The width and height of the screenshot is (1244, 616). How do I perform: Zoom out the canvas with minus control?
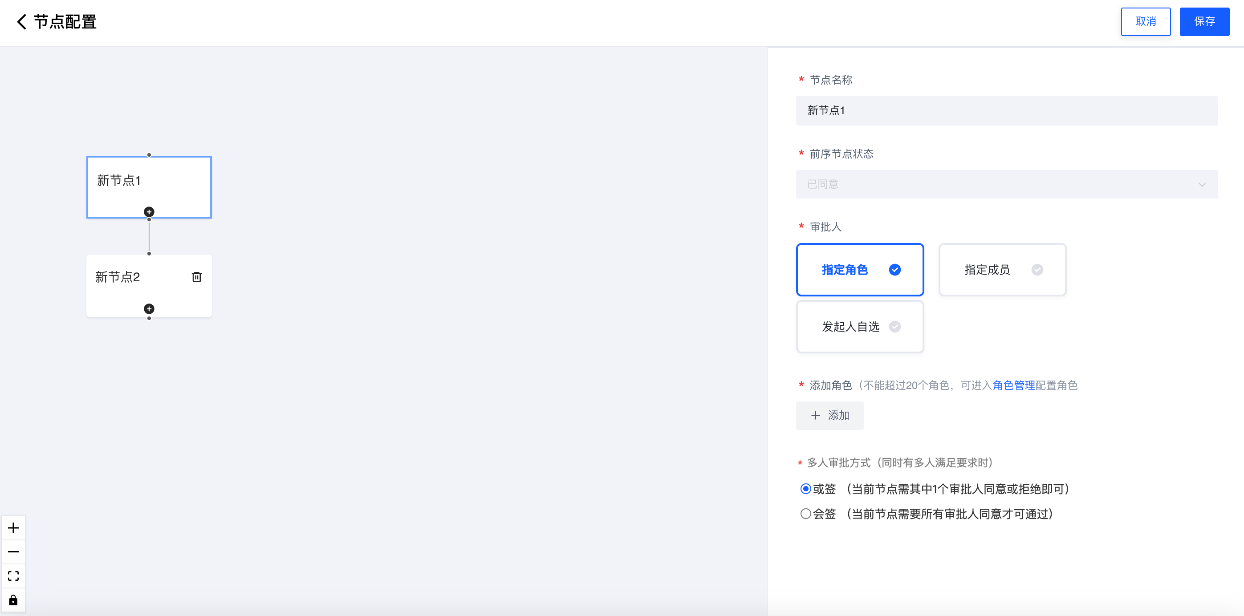[13, 552]
